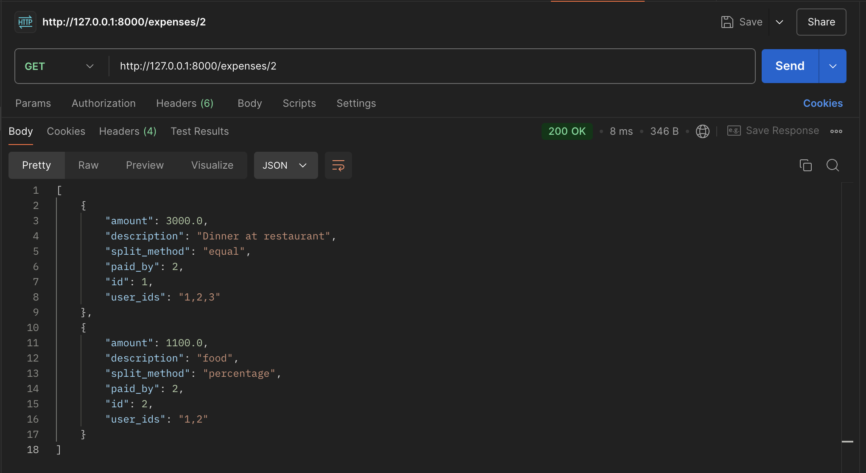
Task: Open the GET method dropdown
Action: click(x=59, y=66)
